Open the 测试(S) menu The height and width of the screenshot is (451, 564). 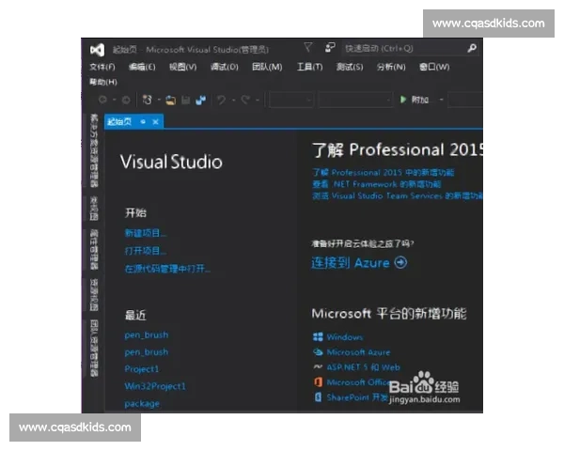click(350, 67)
